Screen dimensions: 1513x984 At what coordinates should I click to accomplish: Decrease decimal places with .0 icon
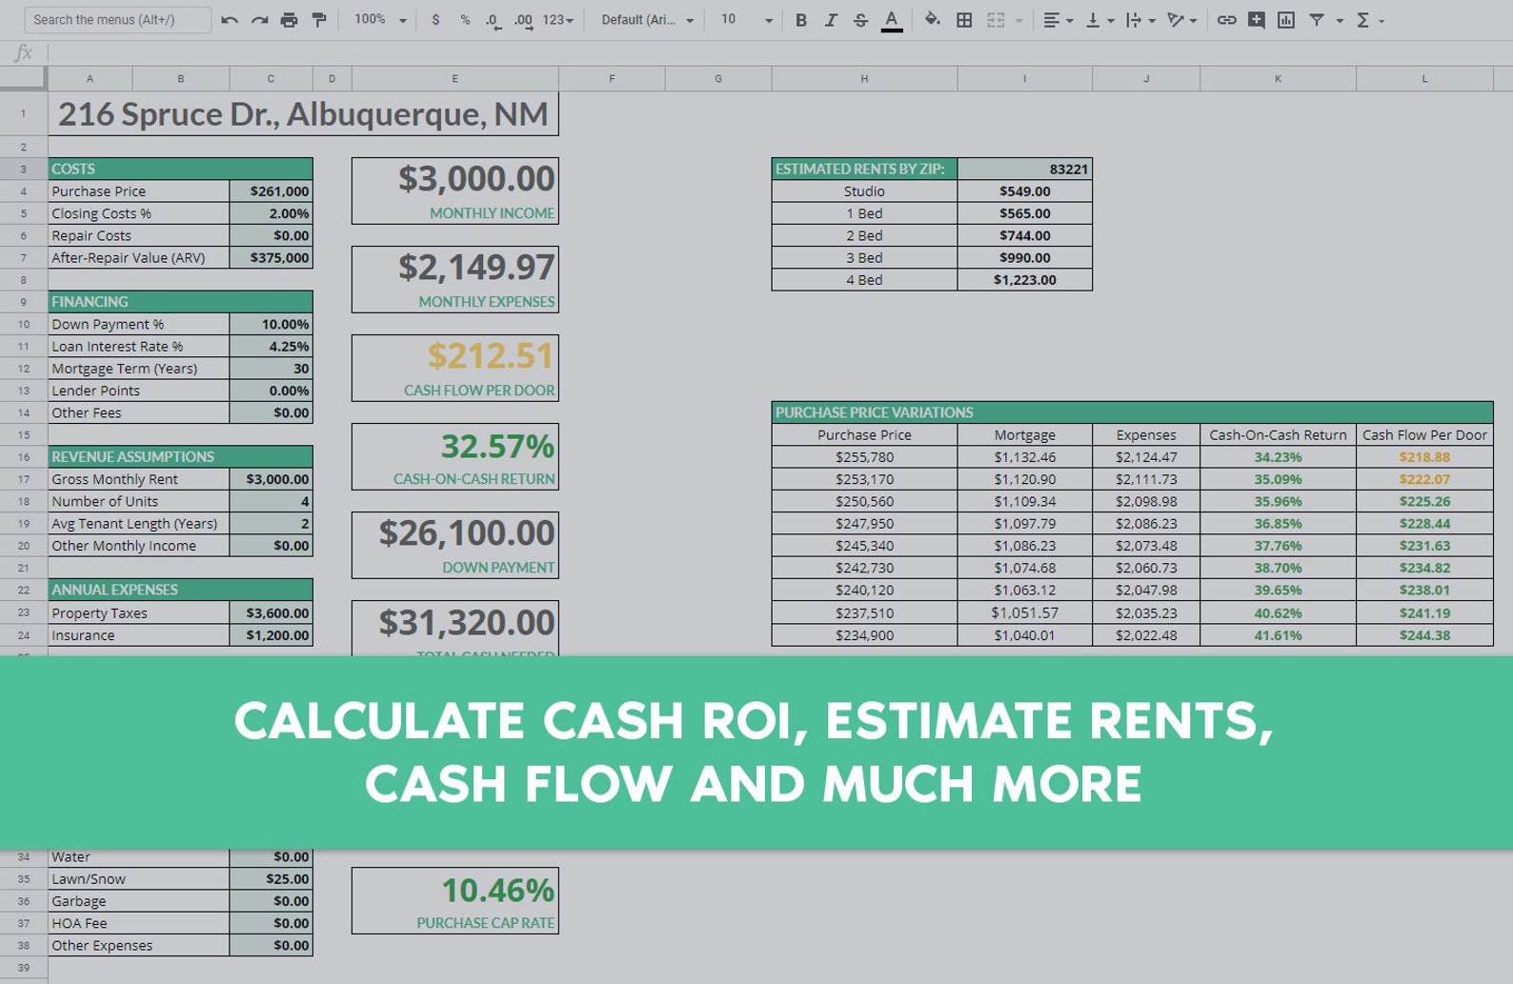(493, 20)
